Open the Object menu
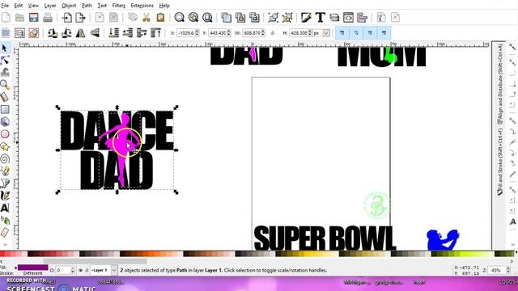The height and width of the screenshot is (291, 518). pos(69,6)
